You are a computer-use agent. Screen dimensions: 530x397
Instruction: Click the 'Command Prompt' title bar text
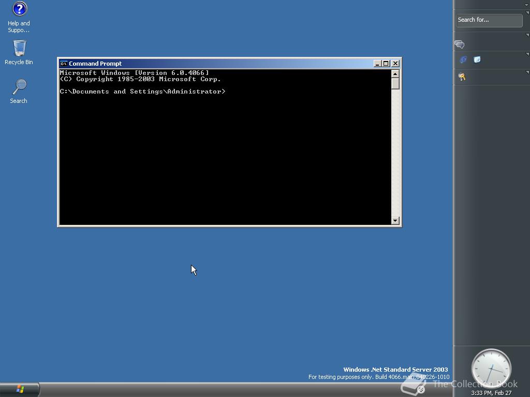click(x=95, y=64)
